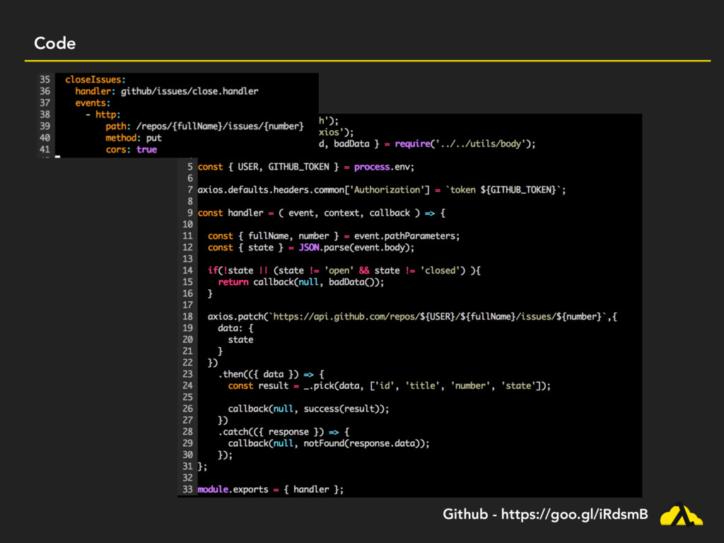This screenshot has width=724, height=543.
Task: Click the badData() callback return statement
Action: point(300,281)
